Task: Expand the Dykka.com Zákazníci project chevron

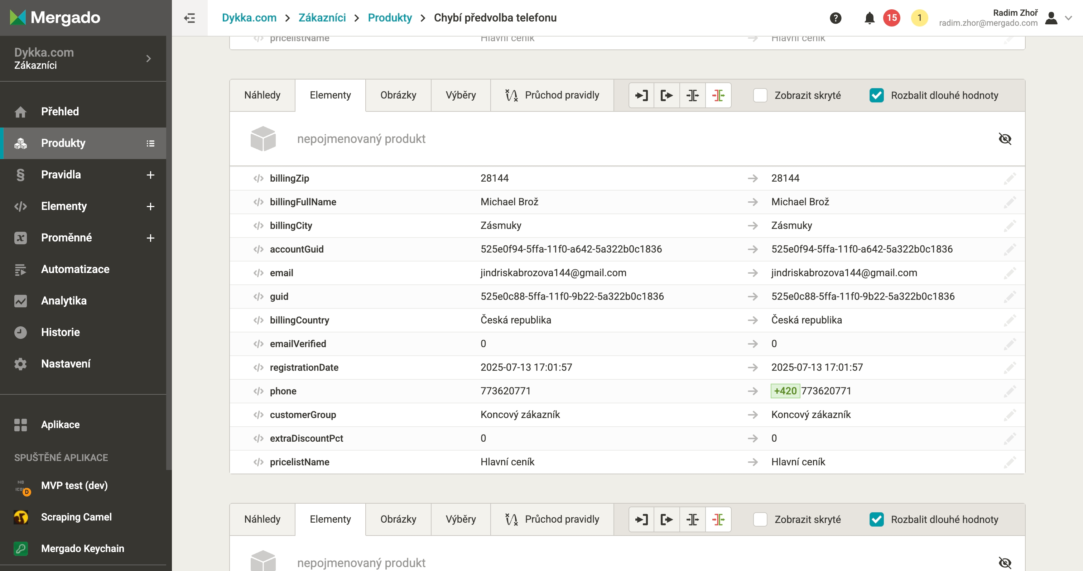Action: click(x=148, y=58)
